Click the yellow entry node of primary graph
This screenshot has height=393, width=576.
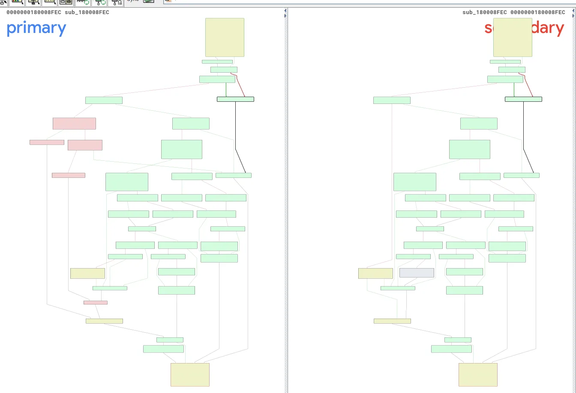point(225,37)
